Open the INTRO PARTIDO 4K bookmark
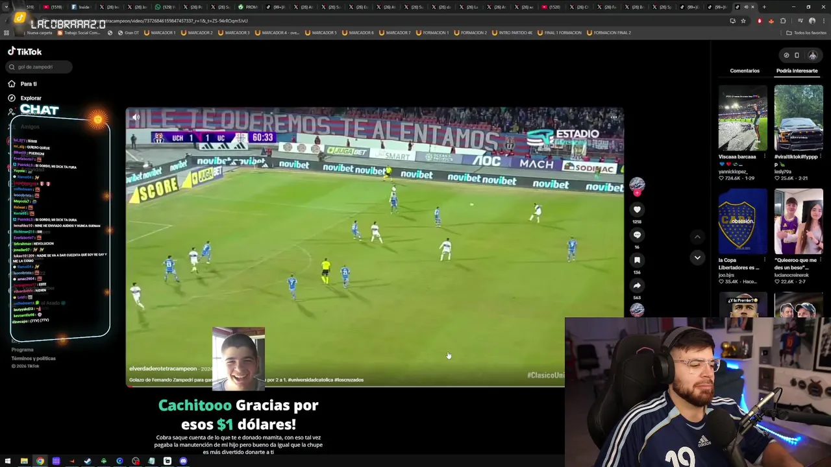 tap(512, 32)
